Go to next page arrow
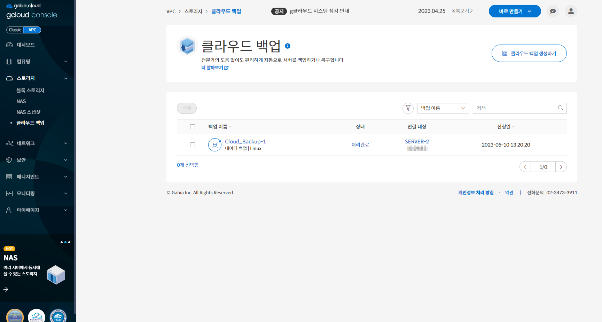Screen dimensions: 602x322 click(561, 167)
